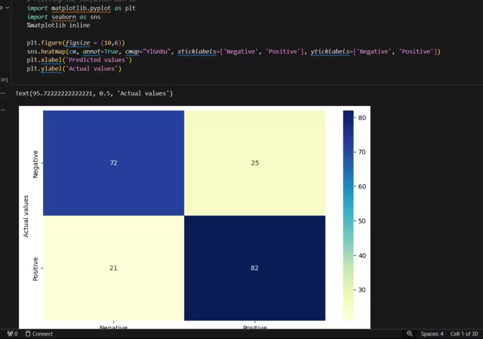Image resolution: width=483 pixels, height=339 pixels.
Task: Click the heatmap cell showing 82
Action: [x=255, y=268]
